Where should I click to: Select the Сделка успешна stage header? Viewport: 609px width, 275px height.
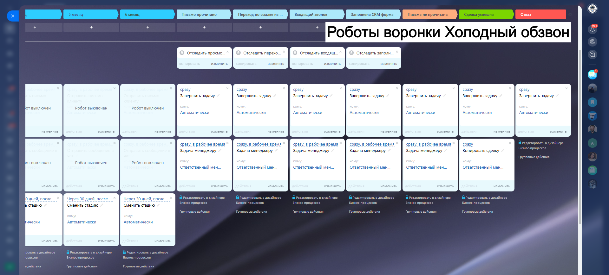(x=486, y=14)
